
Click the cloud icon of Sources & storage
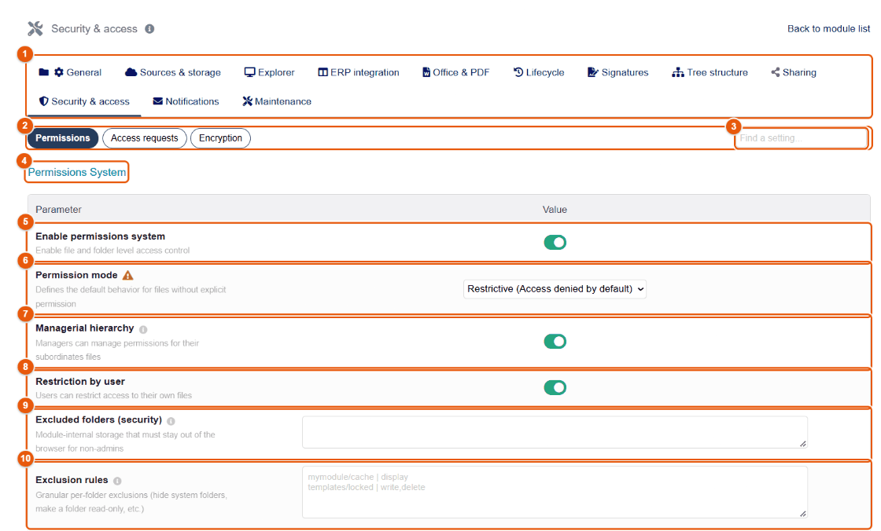tap(131, 72)
